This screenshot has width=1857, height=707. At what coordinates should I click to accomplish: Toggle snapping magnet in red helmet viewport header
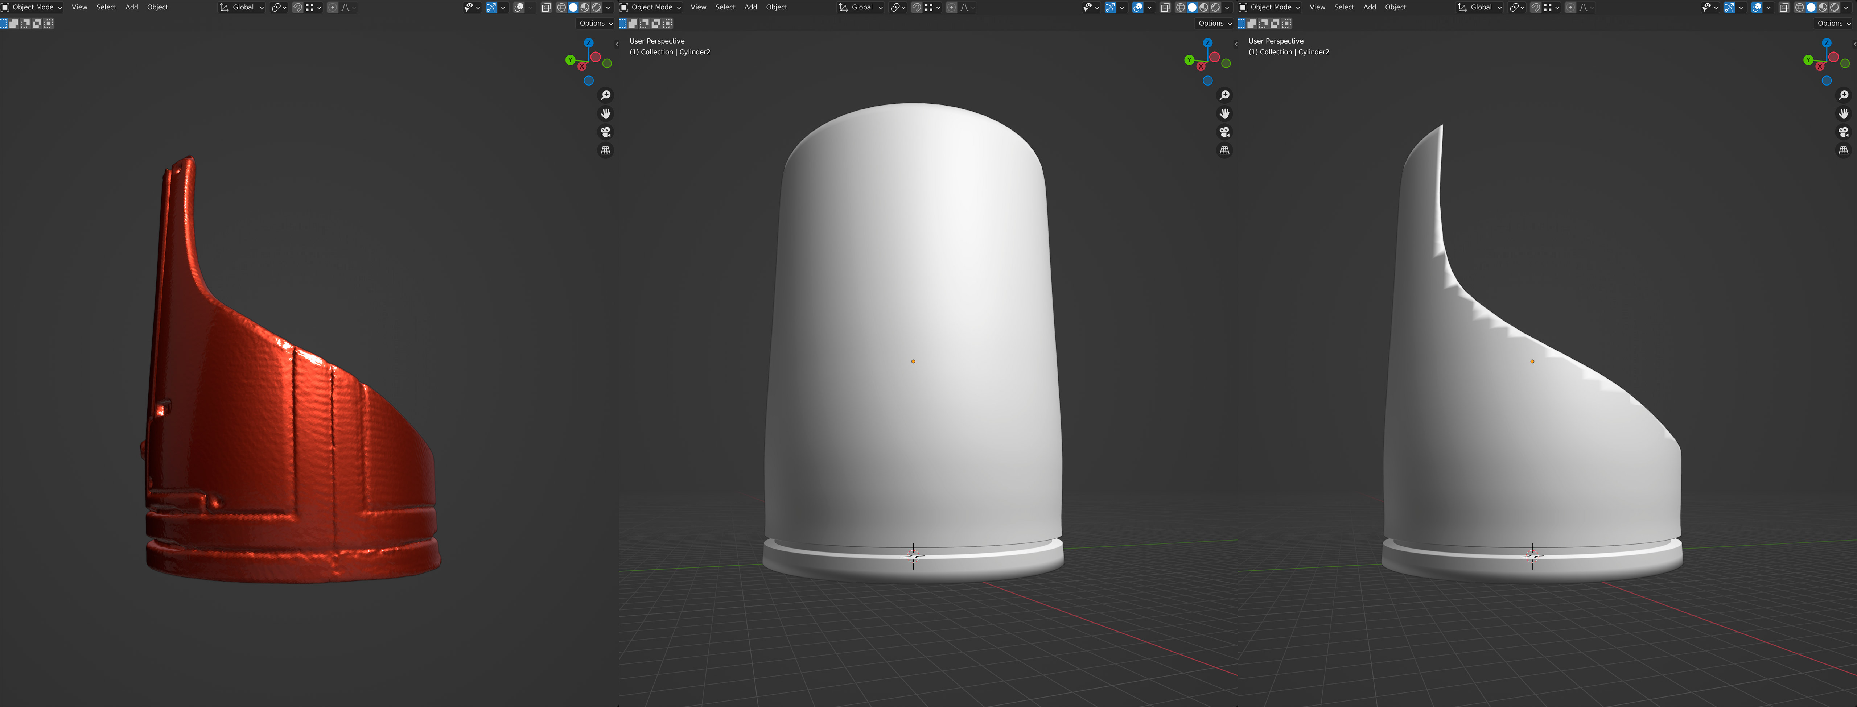[x=298, y=7]
